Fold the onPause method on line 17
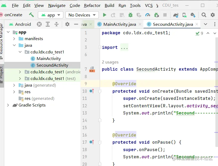Viewport: 218px width, 166px height. click(100, 142)
